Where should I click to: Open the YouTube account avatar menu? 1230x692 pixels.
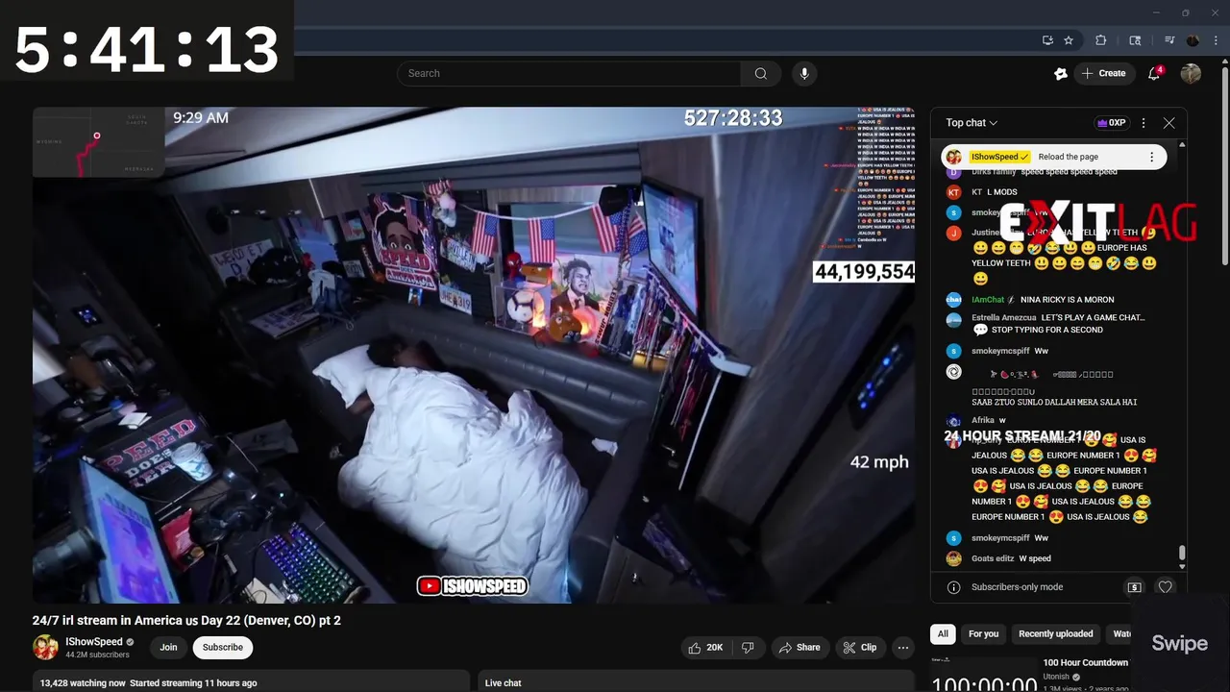[1191, 73]
